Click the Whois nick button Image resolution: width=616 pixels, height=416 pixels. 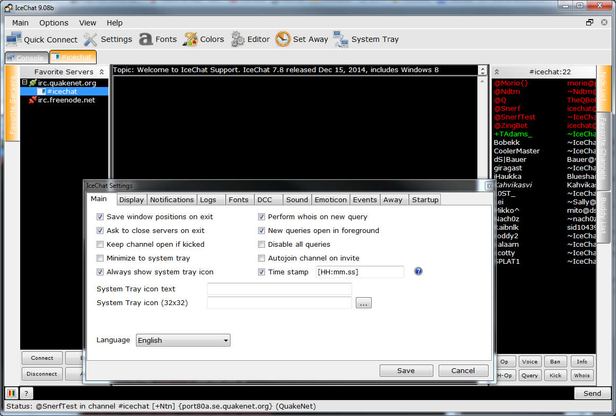pos(581,375)
